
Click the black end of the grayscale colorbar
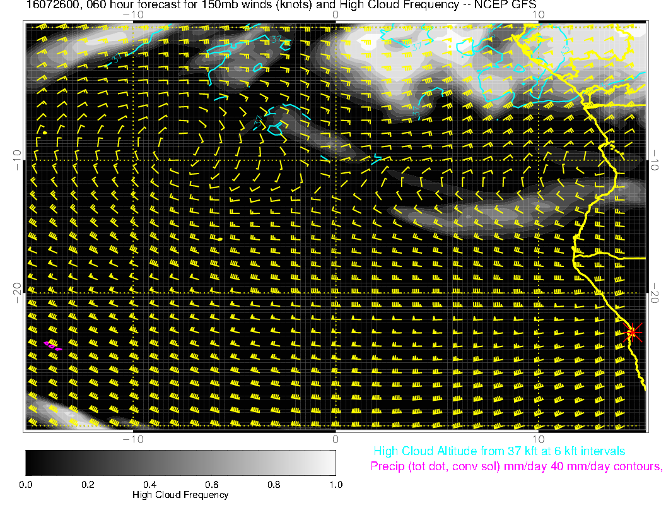tap(32, 462)
